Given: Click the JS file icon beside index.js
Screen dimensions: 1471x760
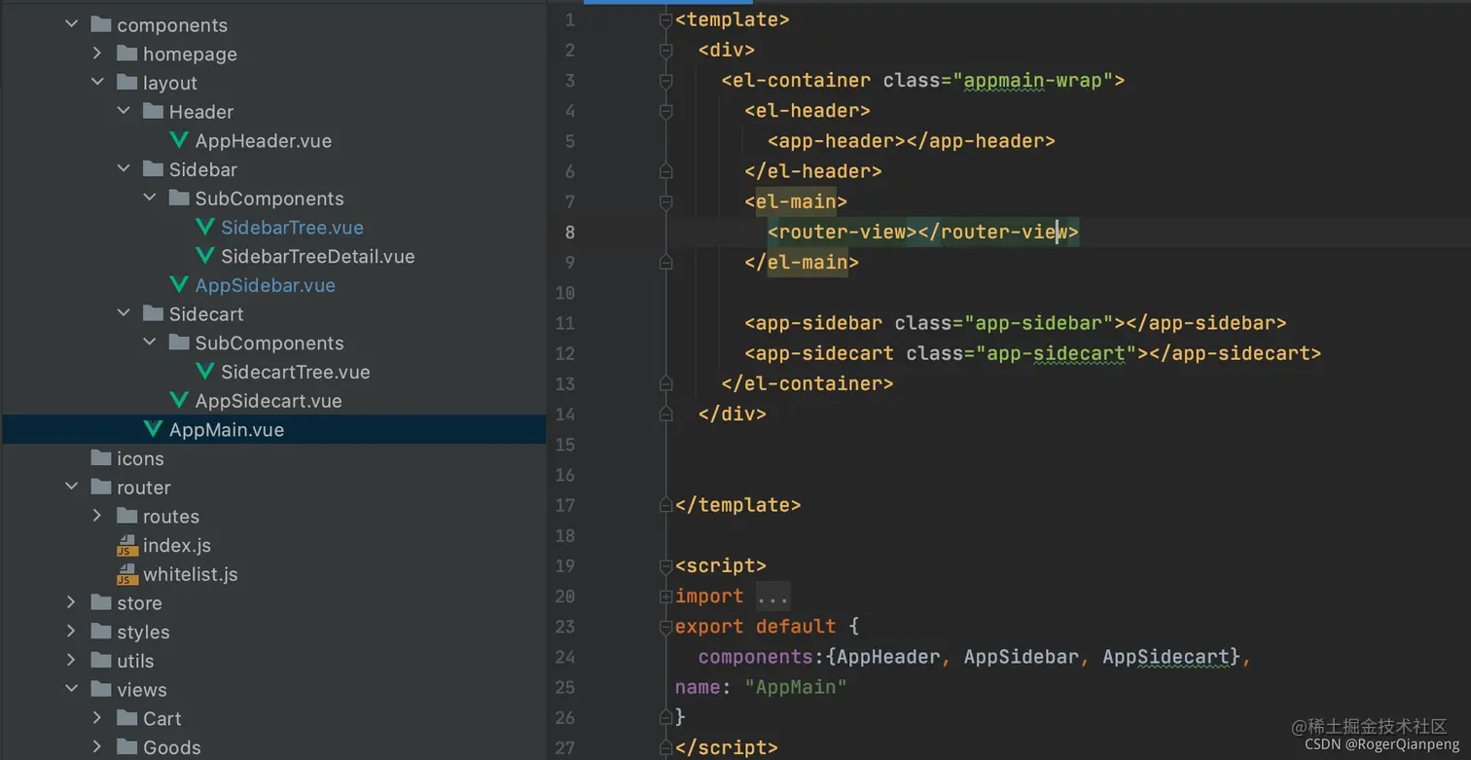Looking at the screenshot, I should pos(126,546).
